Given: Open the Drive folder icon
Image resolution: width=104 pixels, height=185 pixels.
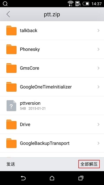Looking at the screenshot, I should coord(11,124).
